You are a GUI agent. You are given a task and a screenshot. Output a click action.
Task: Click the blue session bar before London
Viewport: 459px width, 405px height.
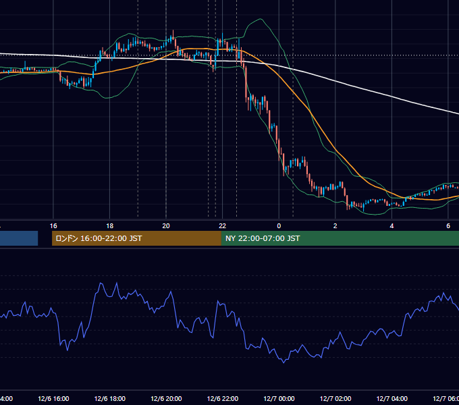click(x=19, y=238)
